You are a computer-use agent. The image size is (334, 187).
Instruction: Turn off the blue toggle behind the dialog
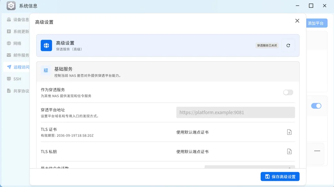316,106
